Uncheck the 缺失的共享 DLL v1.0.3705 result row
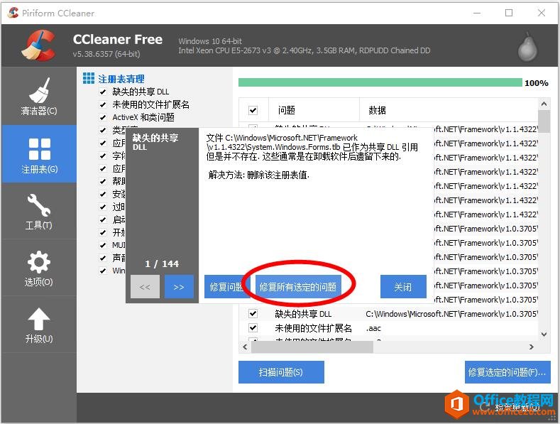This screenshot has width=560, height=424. tap(253, 313)
